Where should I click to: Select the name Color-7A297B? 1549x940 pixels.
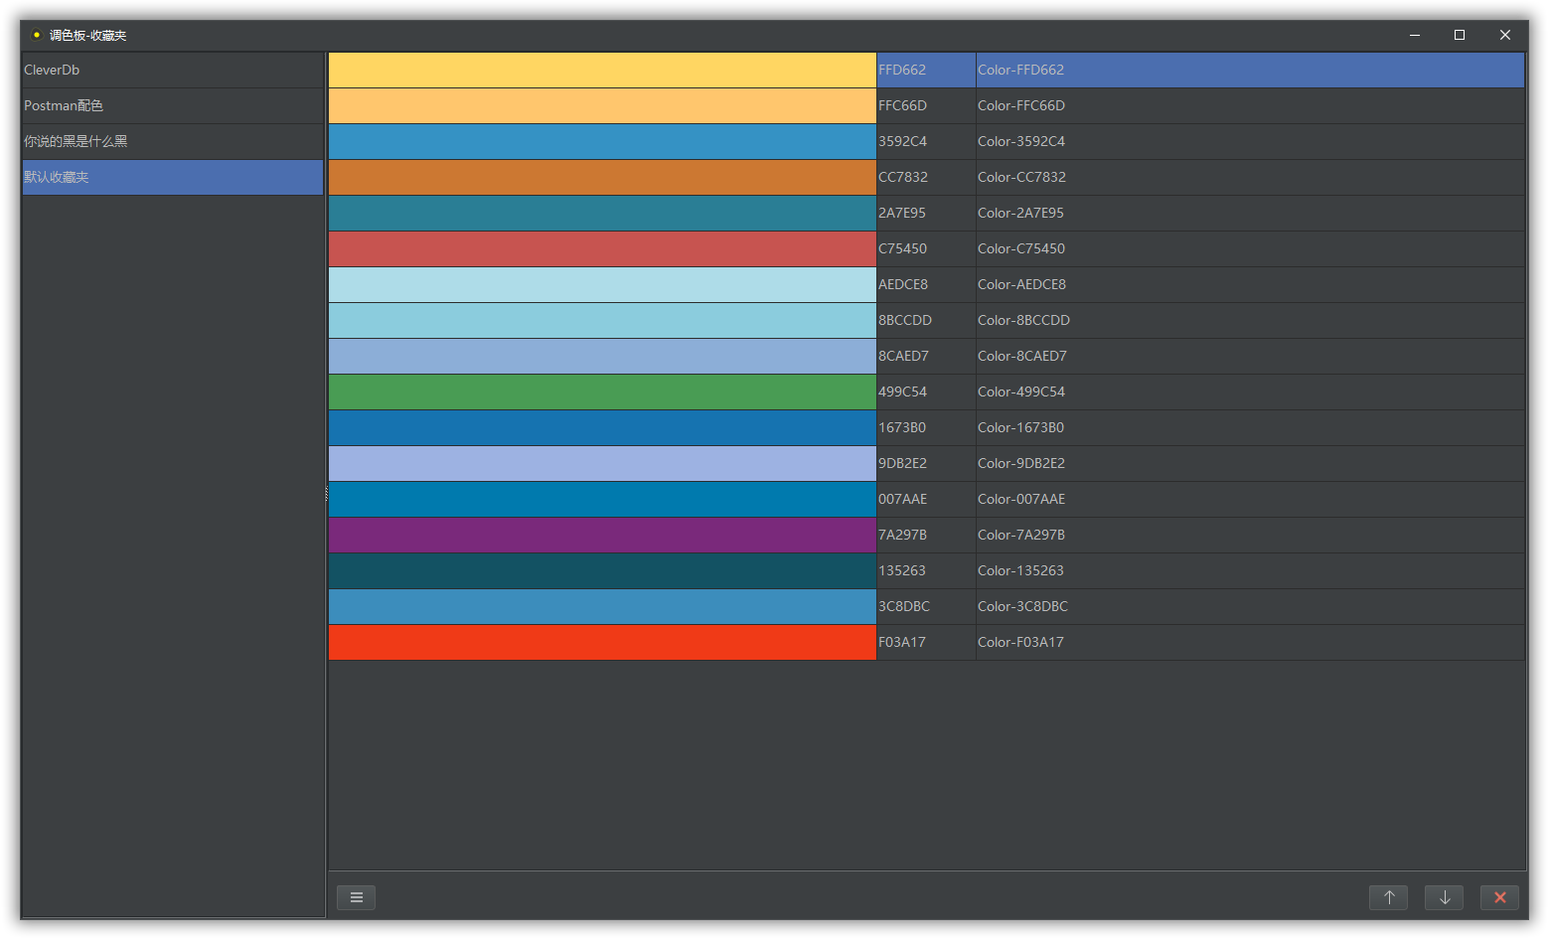tap(1250, 535)
